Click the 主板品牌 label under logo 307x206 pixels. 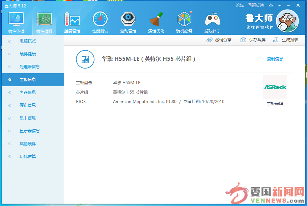pos(275,104)
